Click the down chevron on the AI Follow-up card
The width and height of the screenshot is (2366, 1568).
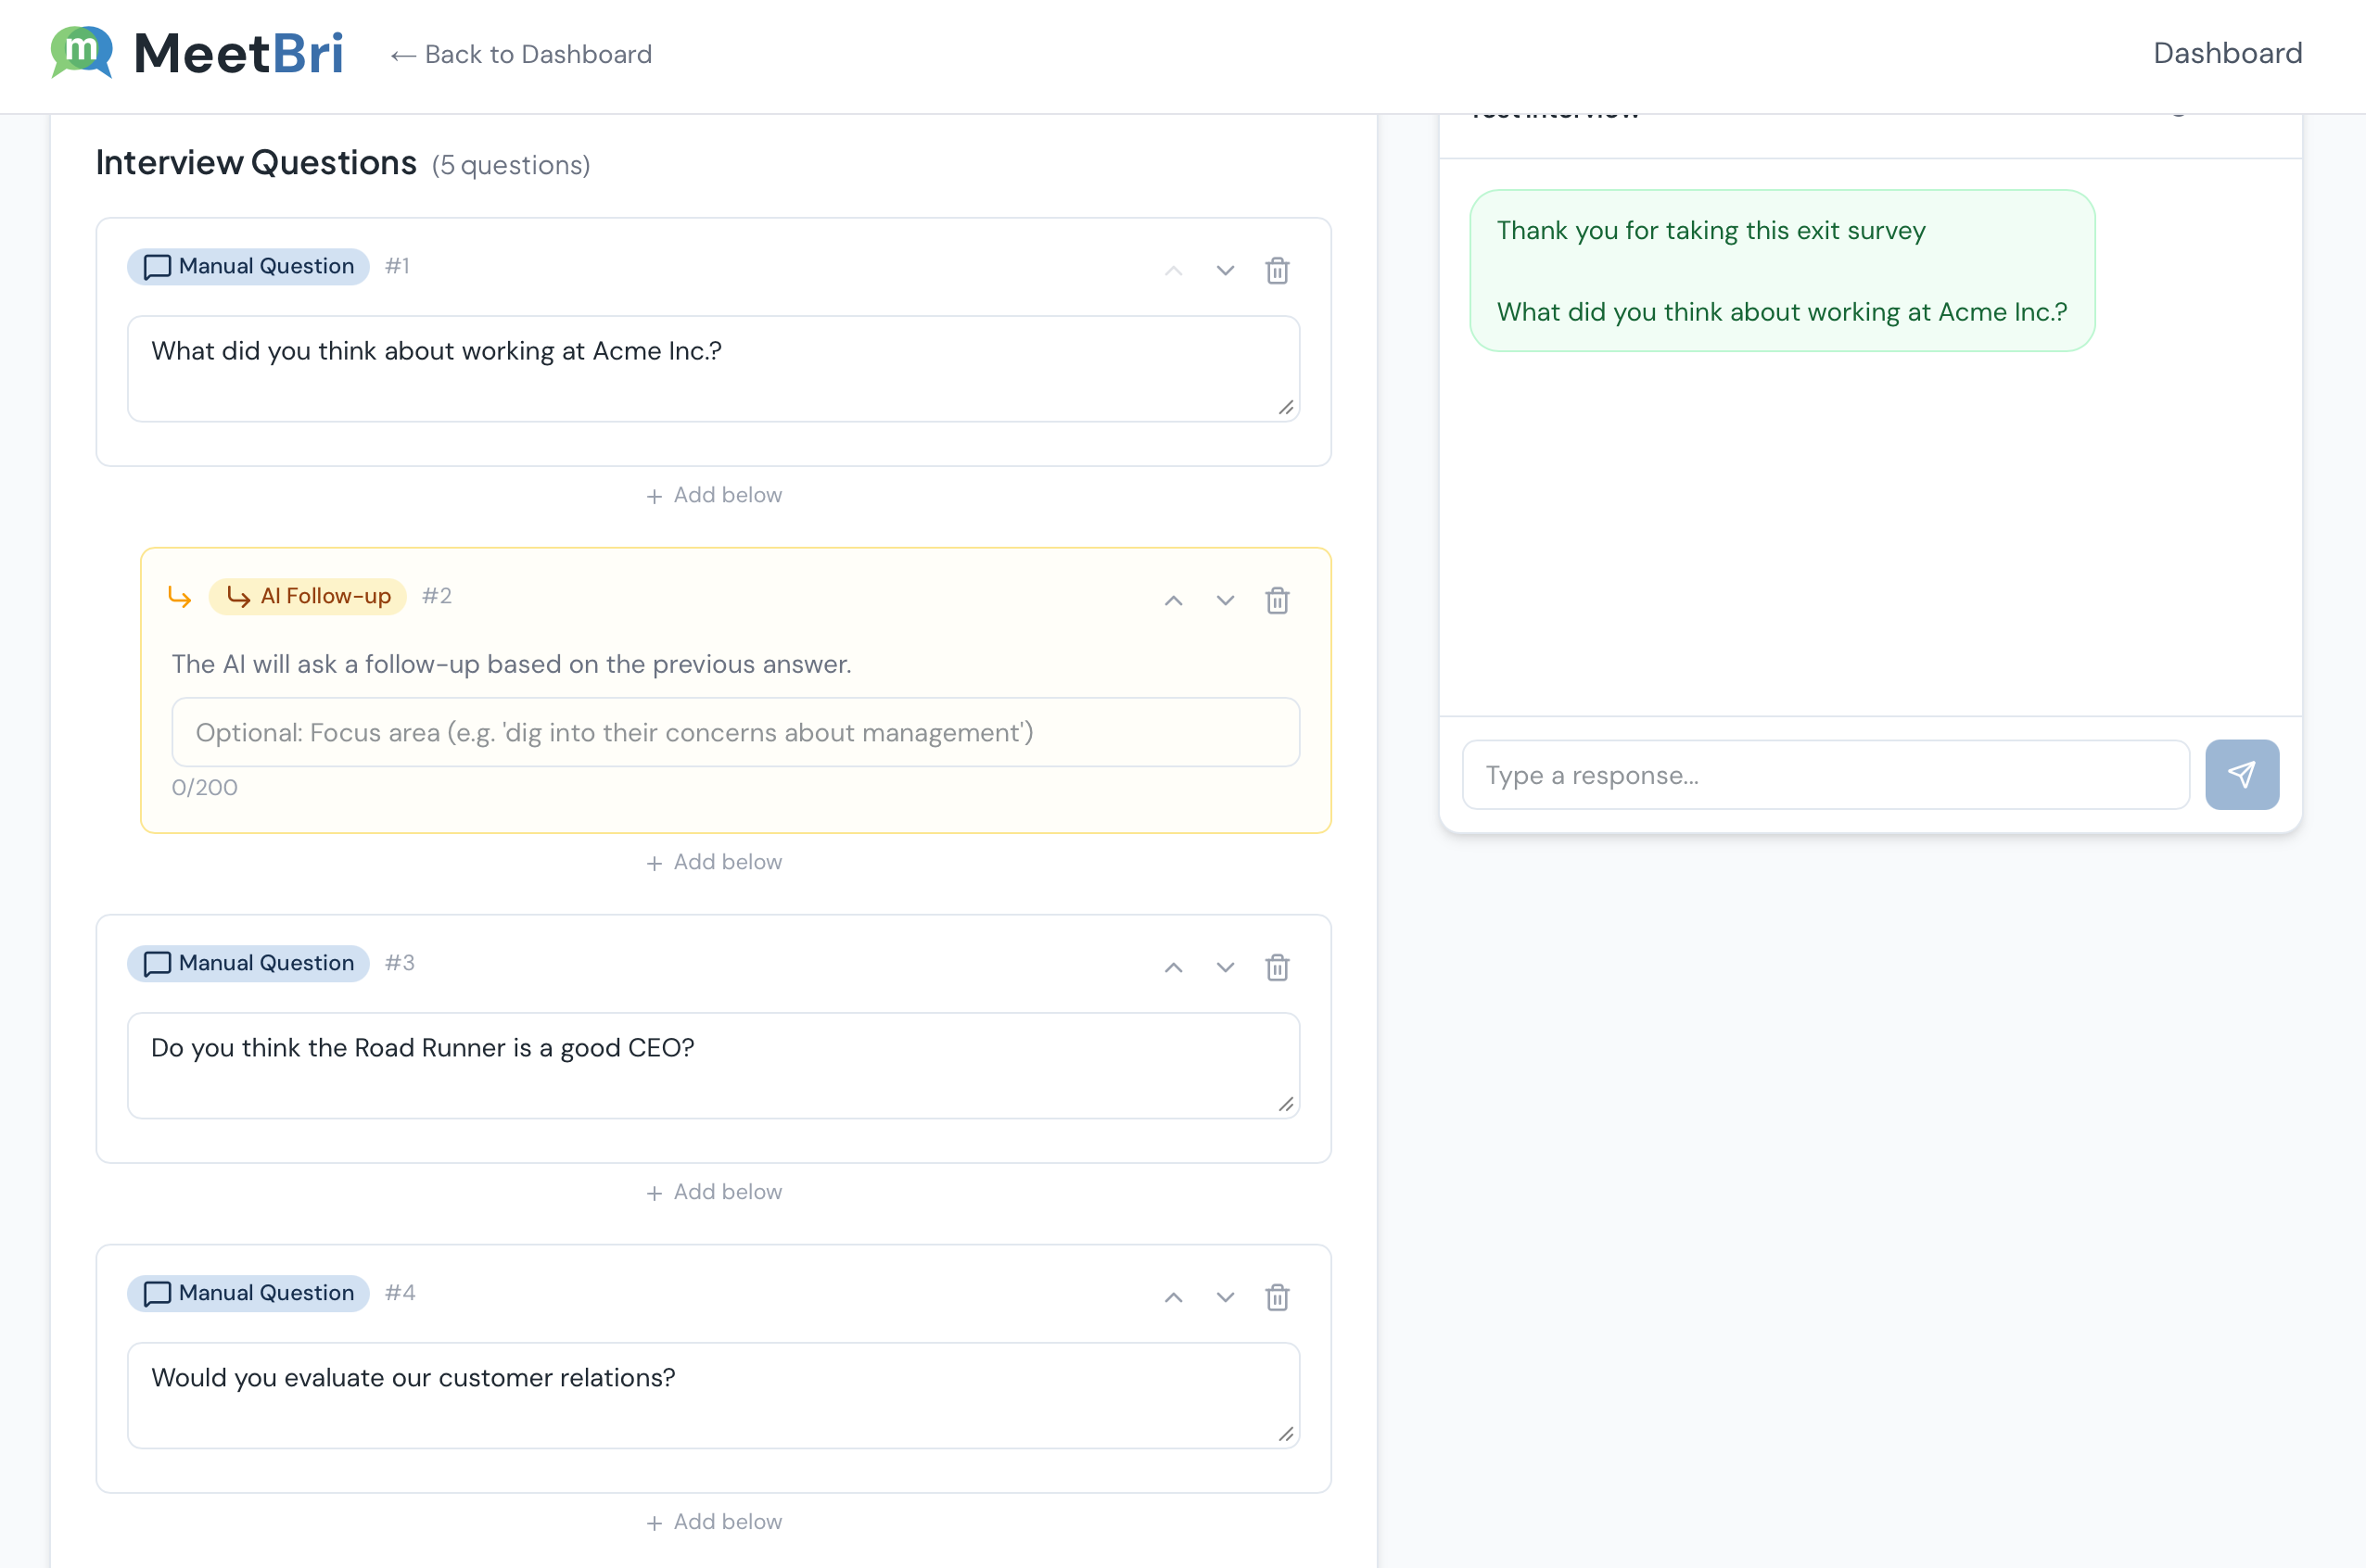coord(1225,600)
